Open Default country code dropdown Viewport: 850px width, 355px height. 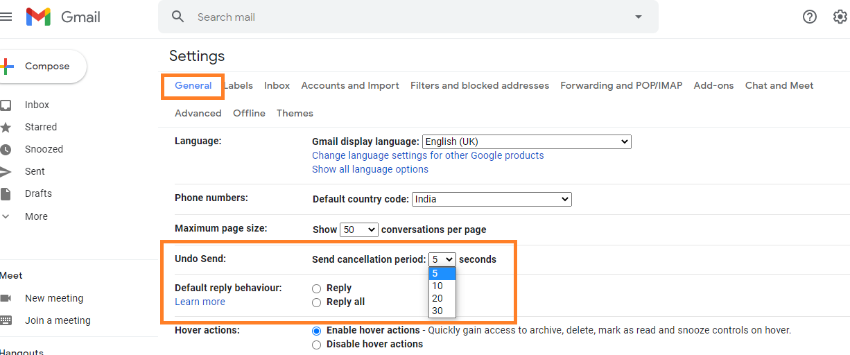(x=492, y=199)
